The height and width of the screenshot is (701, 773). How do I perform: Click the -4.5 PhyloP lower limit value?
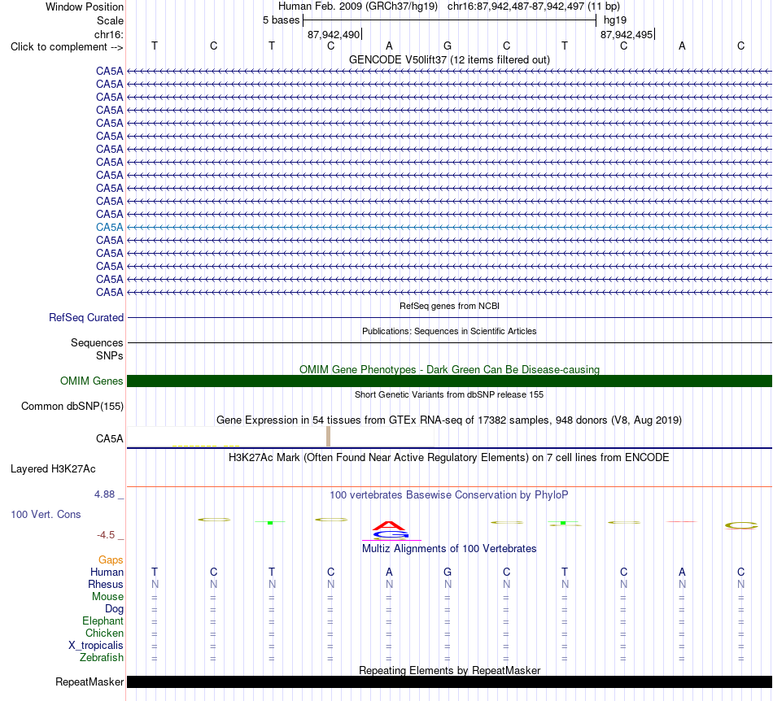pyautogui.click(x=106, y=535)
